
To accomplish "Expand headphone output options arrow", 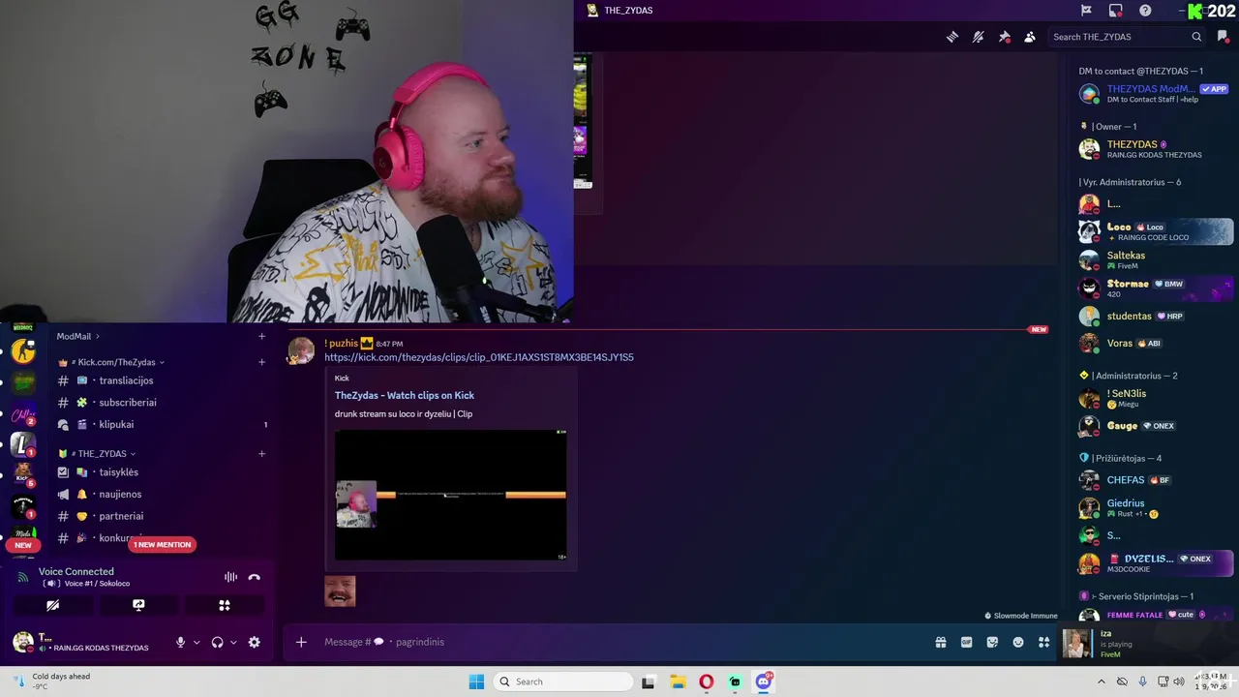I will pyautogui.click(x=233, y=642).
